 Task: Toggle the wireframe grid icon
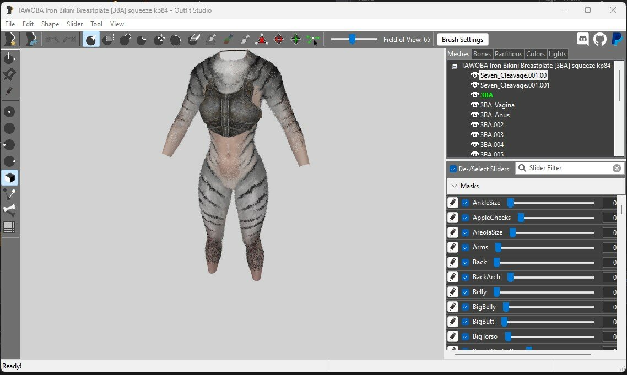point(9,227)
